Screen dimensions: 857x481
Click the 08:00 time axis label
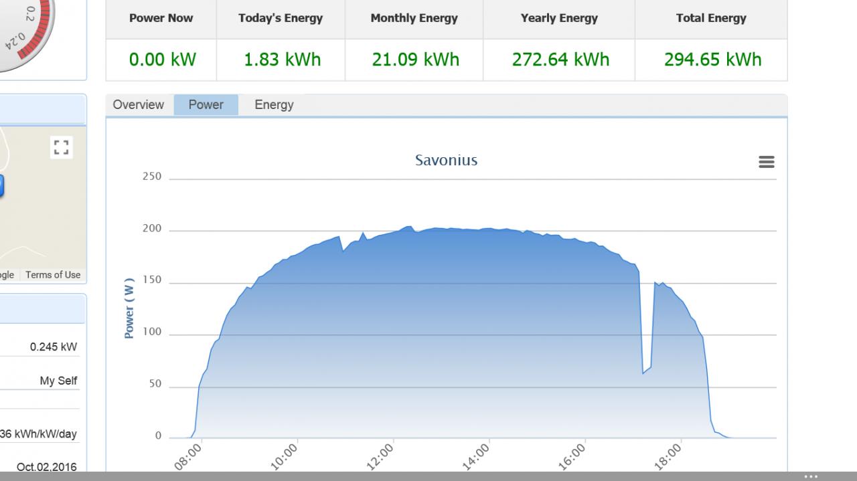[188, 458]
